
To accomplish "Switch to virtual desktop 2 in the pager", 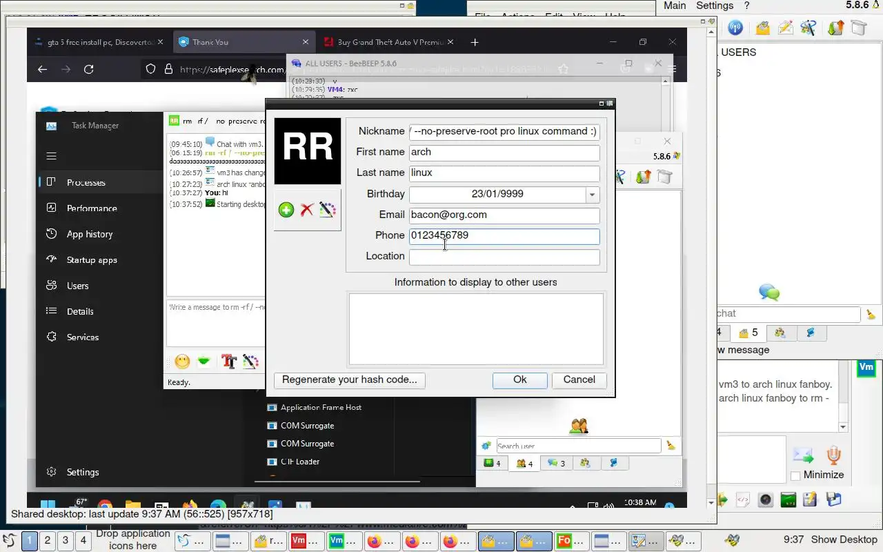I will (48, 540).
